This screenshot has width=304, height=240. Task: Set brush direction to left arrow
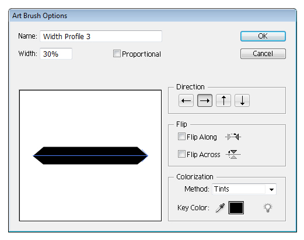[186, 100]
